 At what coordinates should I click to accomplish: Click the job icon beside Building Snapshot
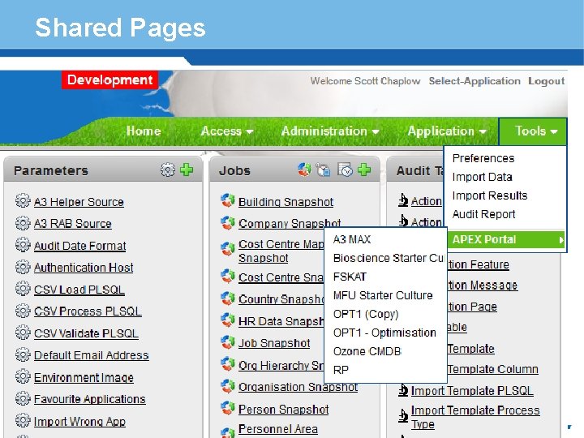[x=228, y=201]
